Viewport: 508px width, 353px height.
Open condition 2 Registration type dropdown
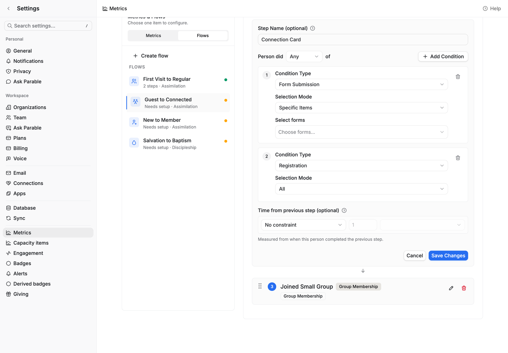coord(361,166)
